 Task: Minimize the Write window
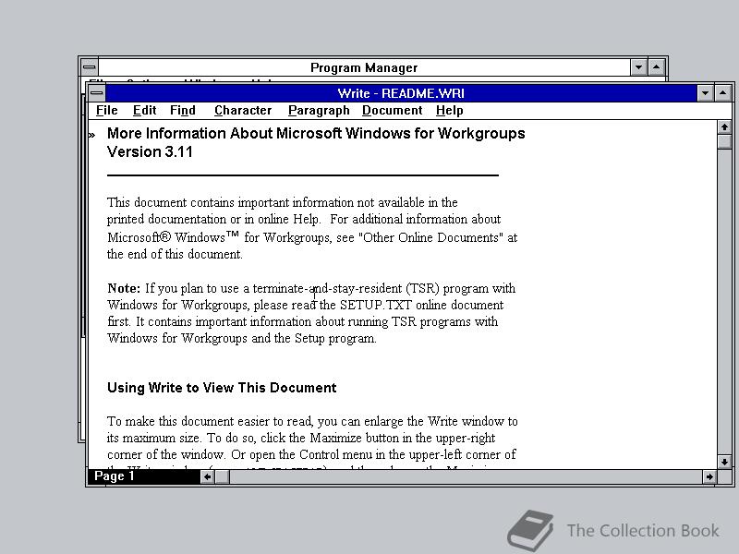pos(705,93)
